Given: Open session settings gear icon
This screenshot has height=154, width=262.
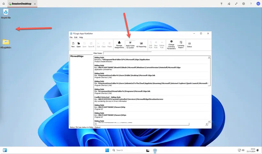Looking at the screenshot, I should click(243, 3).
